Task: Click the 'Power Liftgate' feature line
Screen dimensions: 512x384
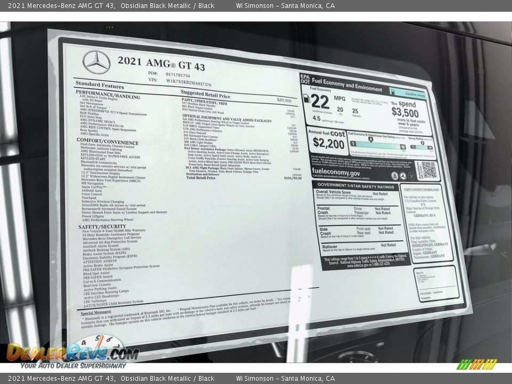Action: tap(93, 216)
